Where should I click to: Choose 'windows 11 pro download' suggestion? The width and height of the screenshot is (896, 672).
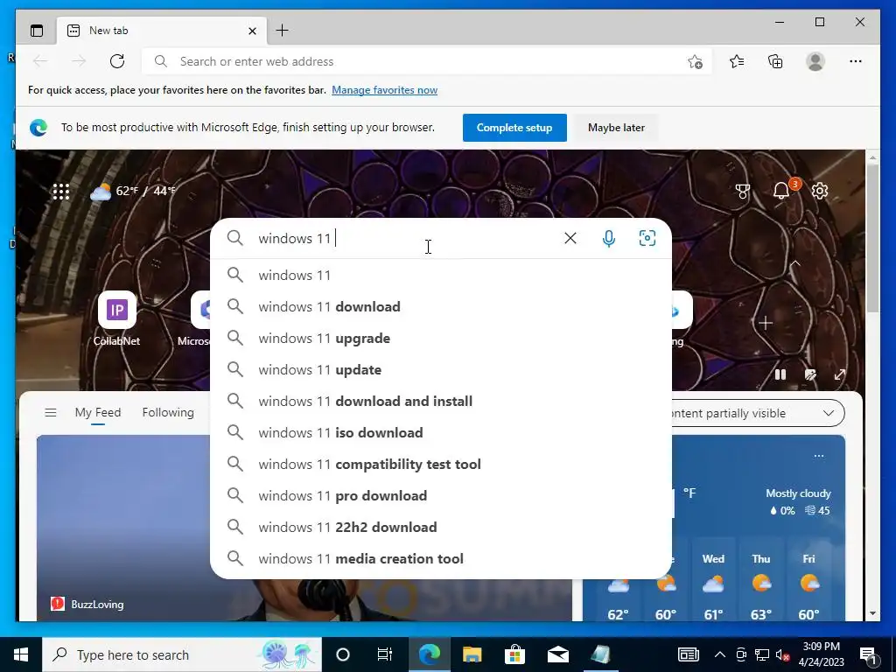[x=441, y=495]
